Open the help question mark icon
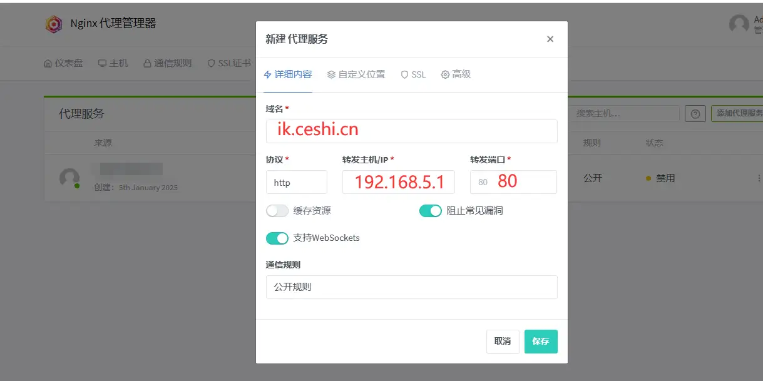 pyautogui.click(x=695, y=113)
